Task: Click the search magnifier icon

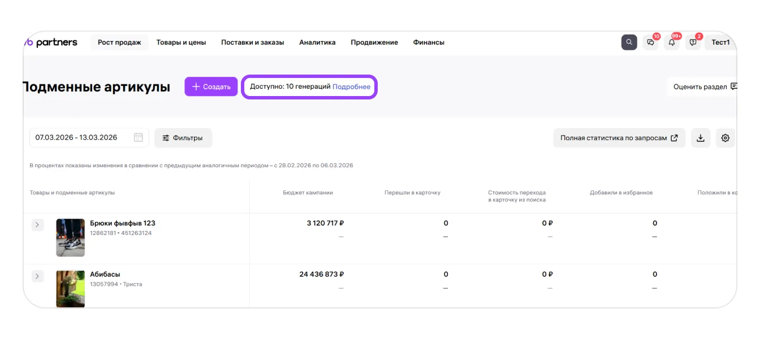Action: (629, 42)
